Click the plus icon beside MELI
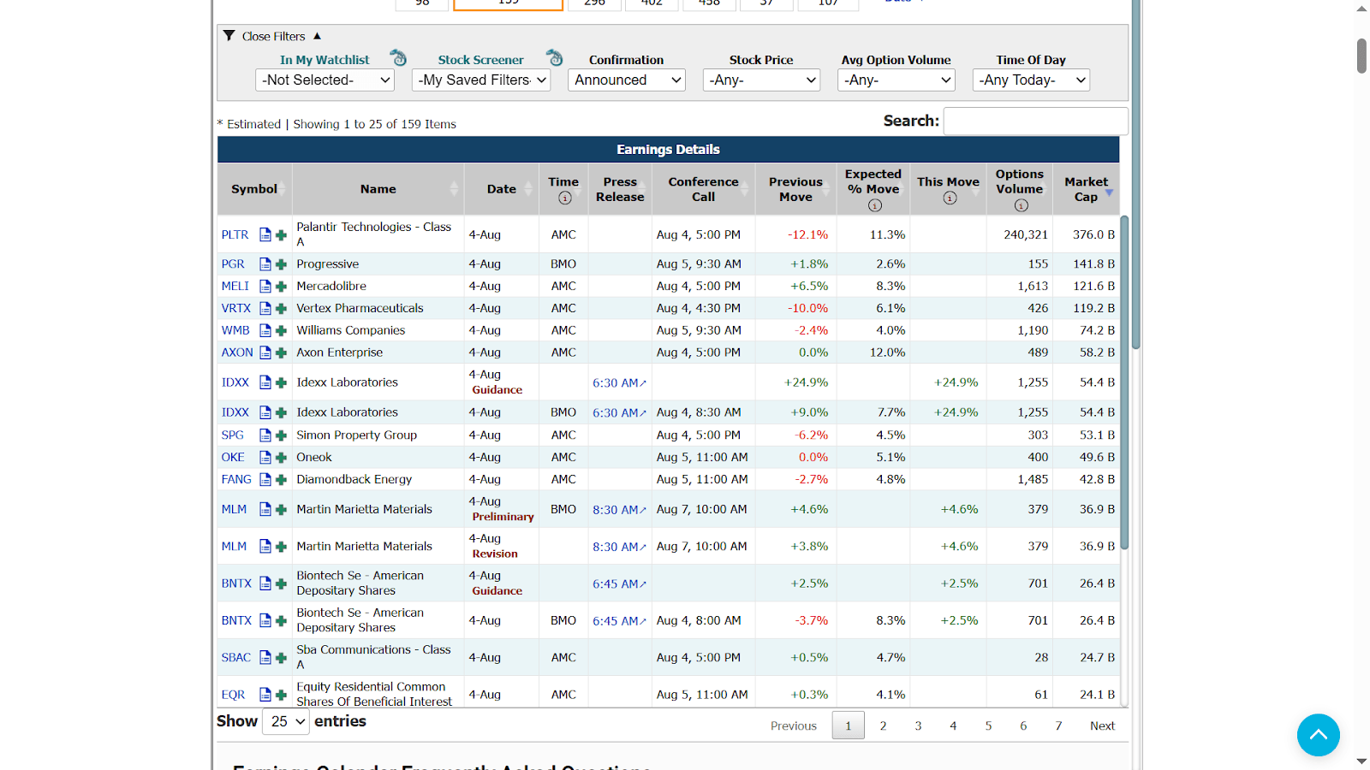This screenshot has width=1370, height=770. [281, 287]
